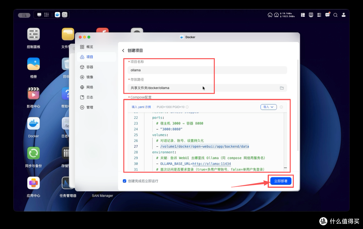Image resolution: width=363 pixels, height=229 pixels.
Task: Toggle 创建完成后立即运行 checkbox
Action: 125,181
